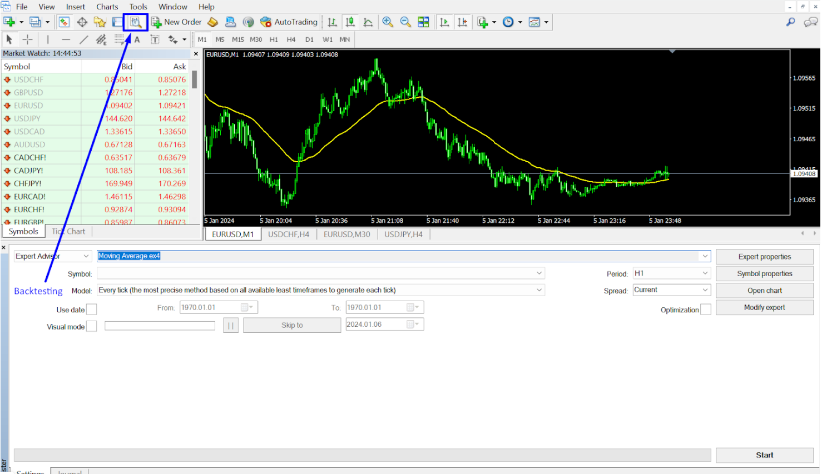Tick the Visual mode checkbox
The image size is (822, 474).
(92, 326)
